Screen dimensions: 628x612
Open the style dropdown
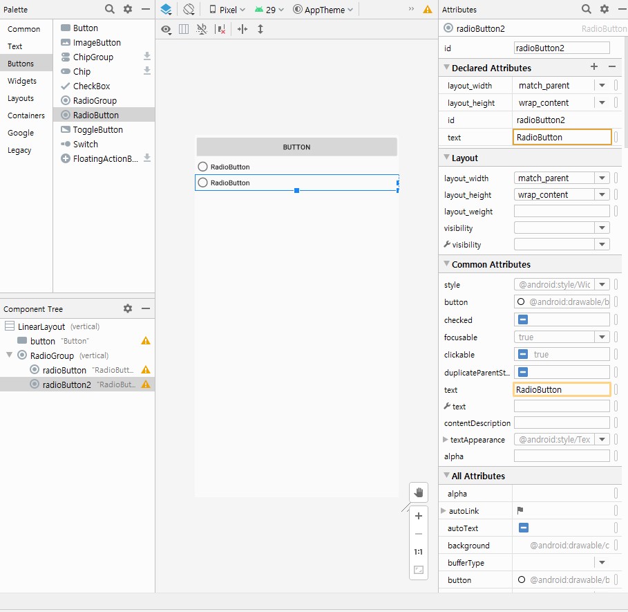point(602,284)
